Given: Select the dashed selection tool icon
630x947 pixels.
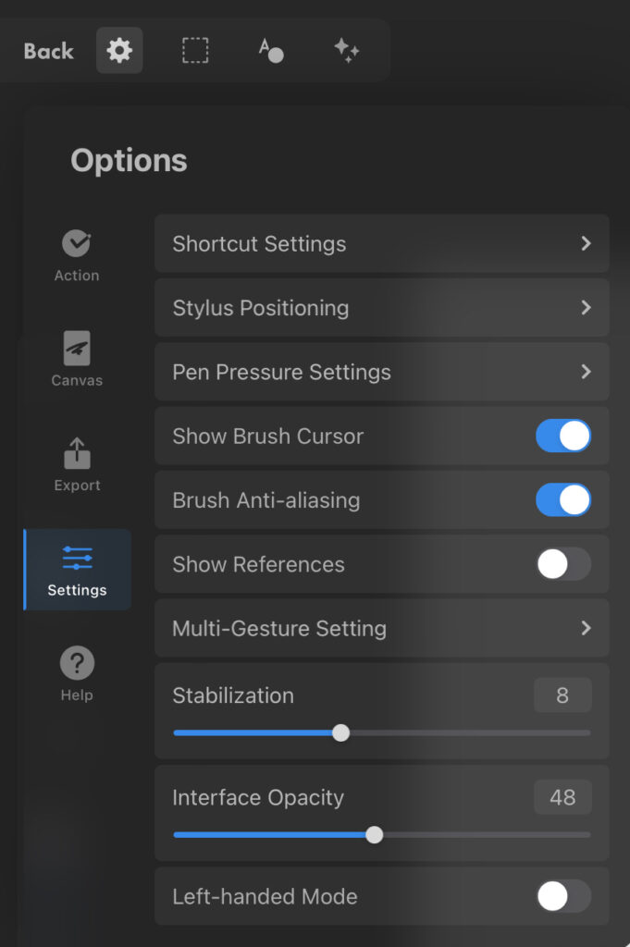Looking at the screenshot, I should (x=195, y=50).
